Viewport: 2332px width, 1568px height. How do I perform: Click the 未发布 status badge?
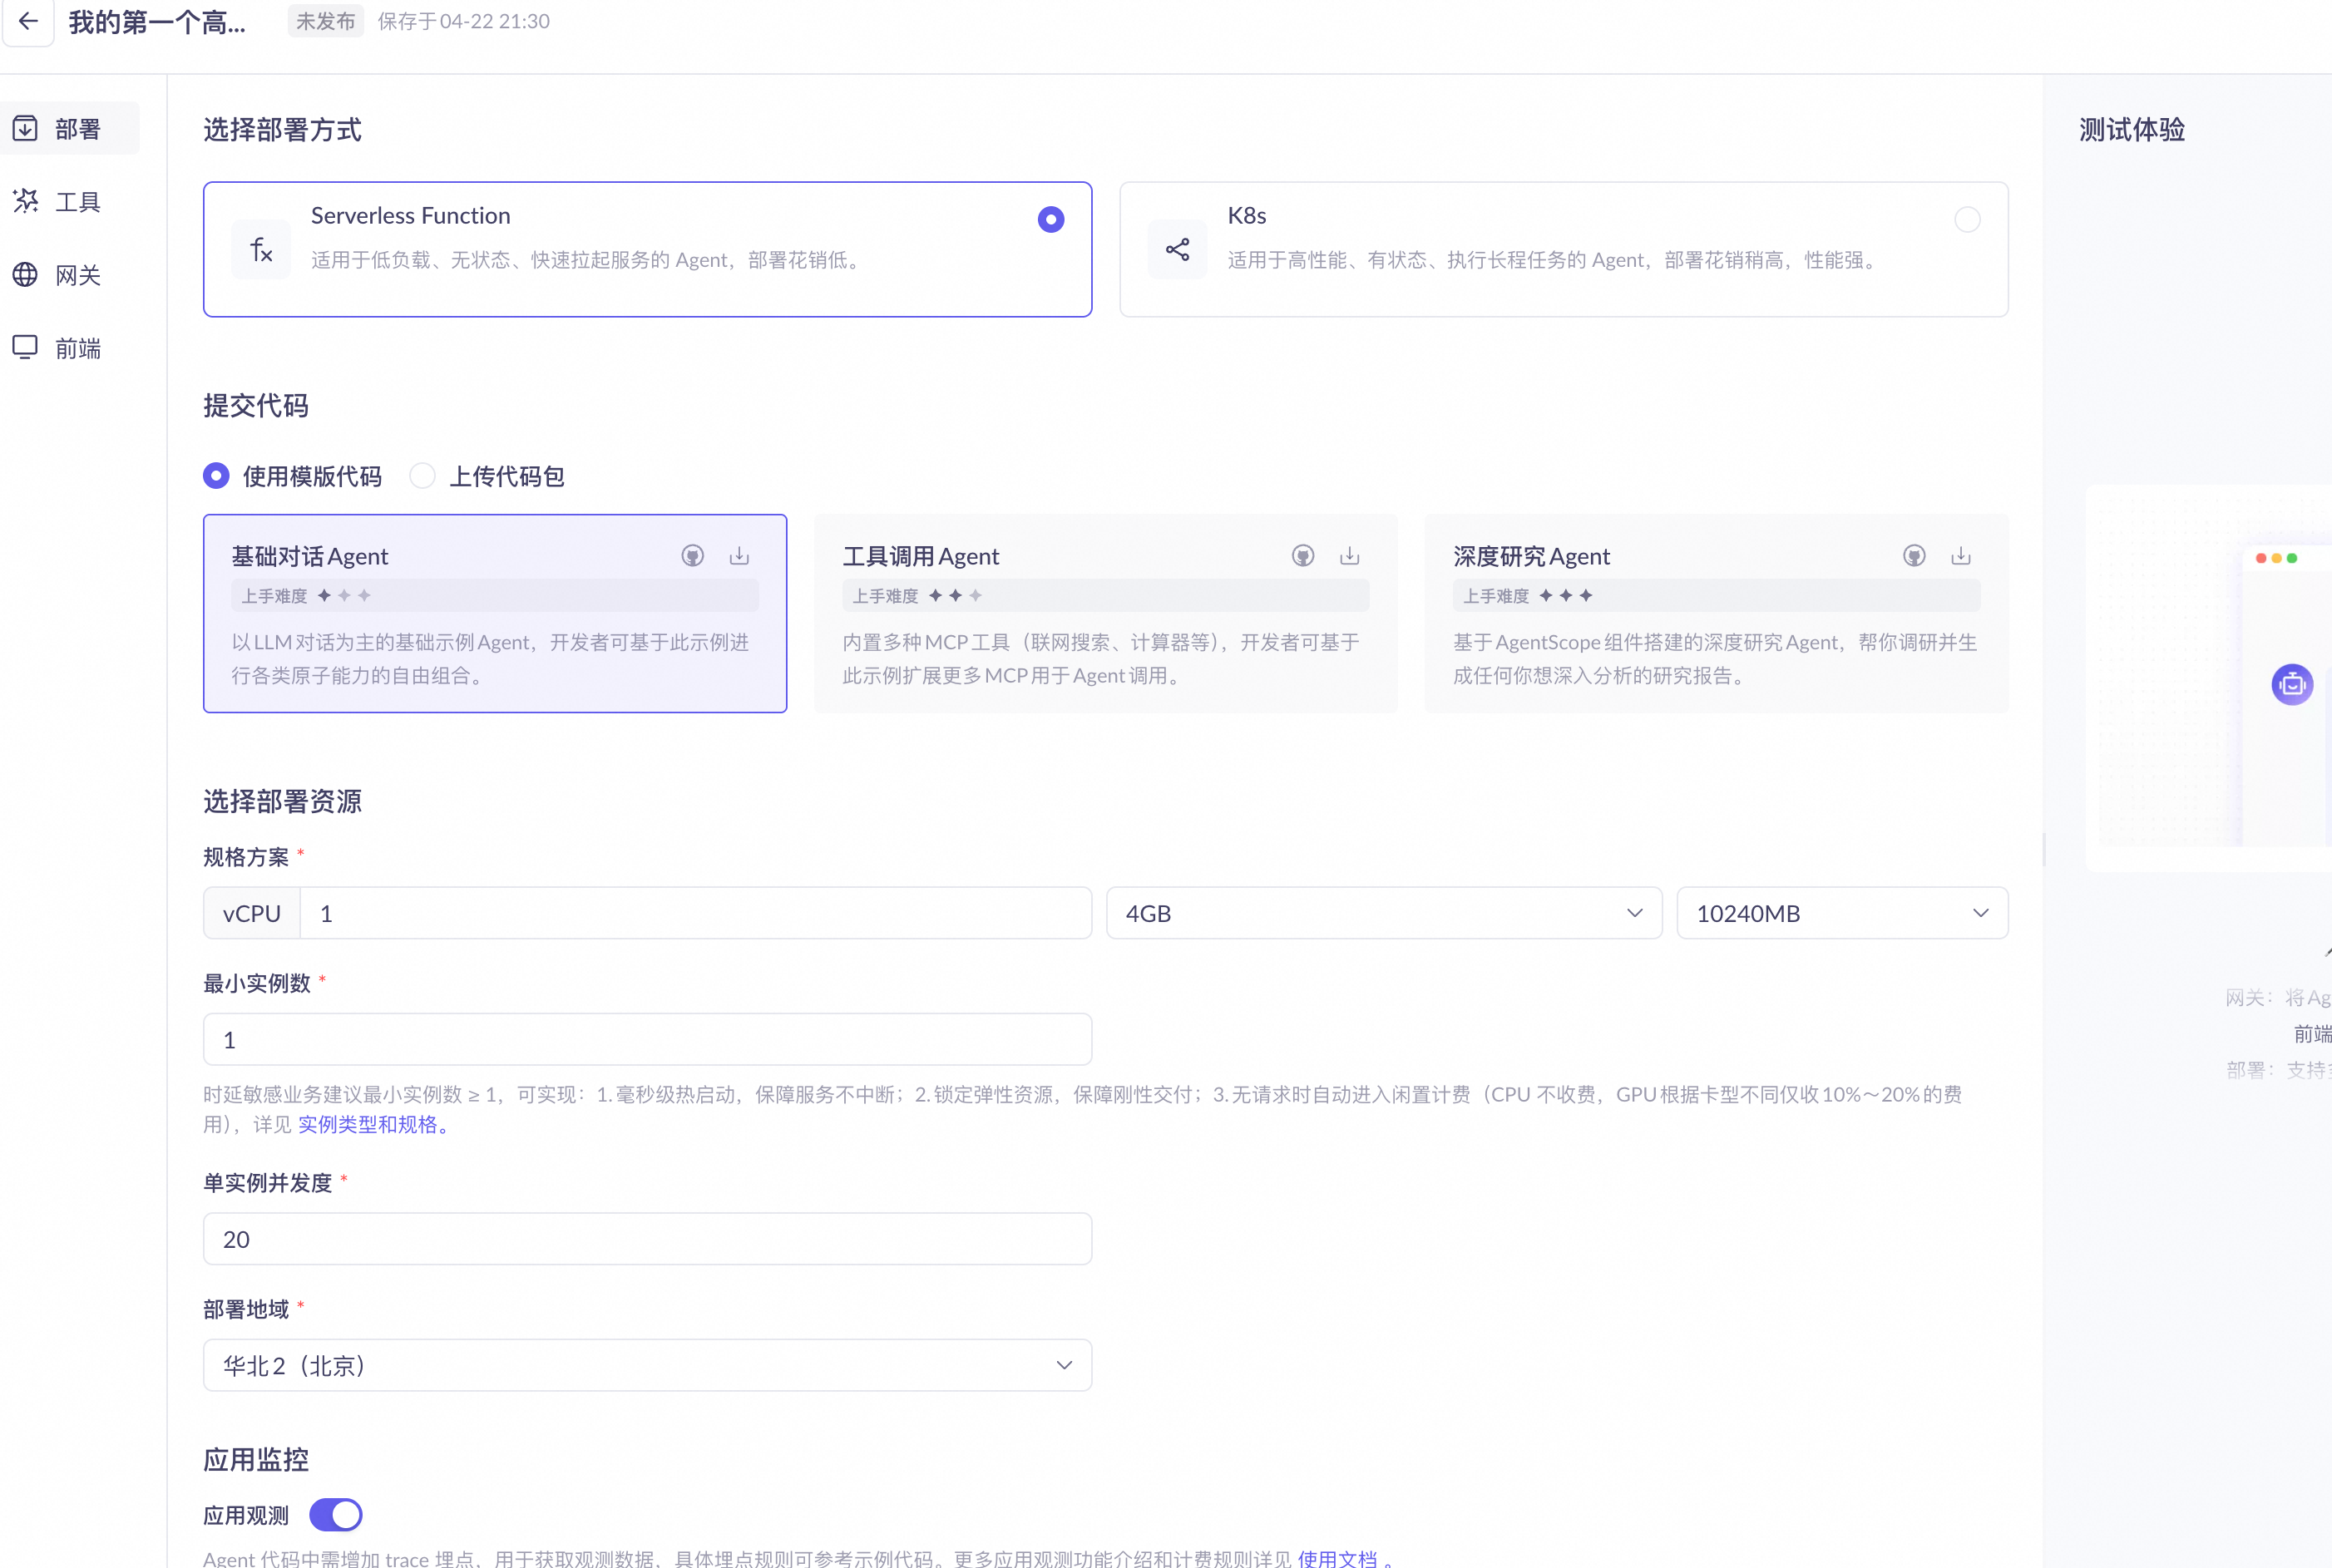pos(326,21)
